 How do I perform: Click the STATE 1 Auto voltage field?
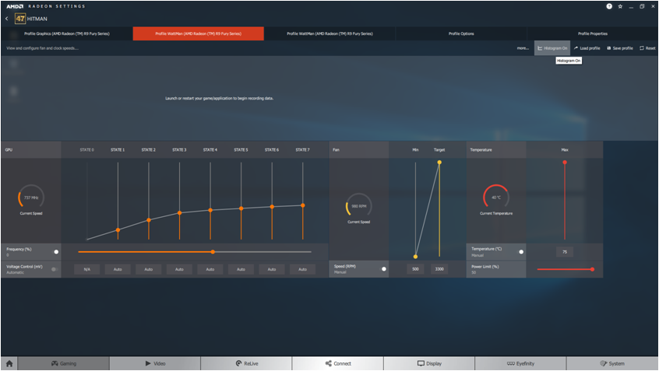tap(118, 269)
